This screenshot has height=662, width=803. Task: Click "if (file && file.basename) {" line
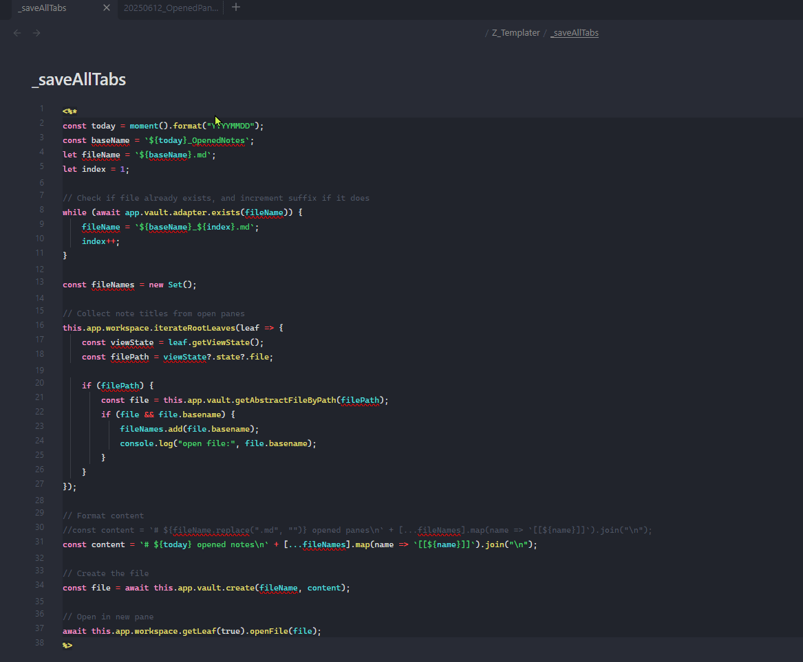click(x=168, y=415)
